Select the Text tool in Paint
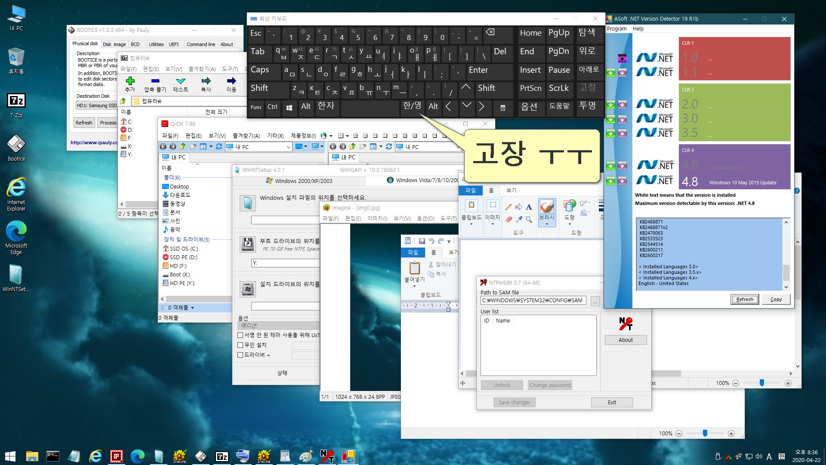This screenshot has width=826, height=465. click(529, 207)
